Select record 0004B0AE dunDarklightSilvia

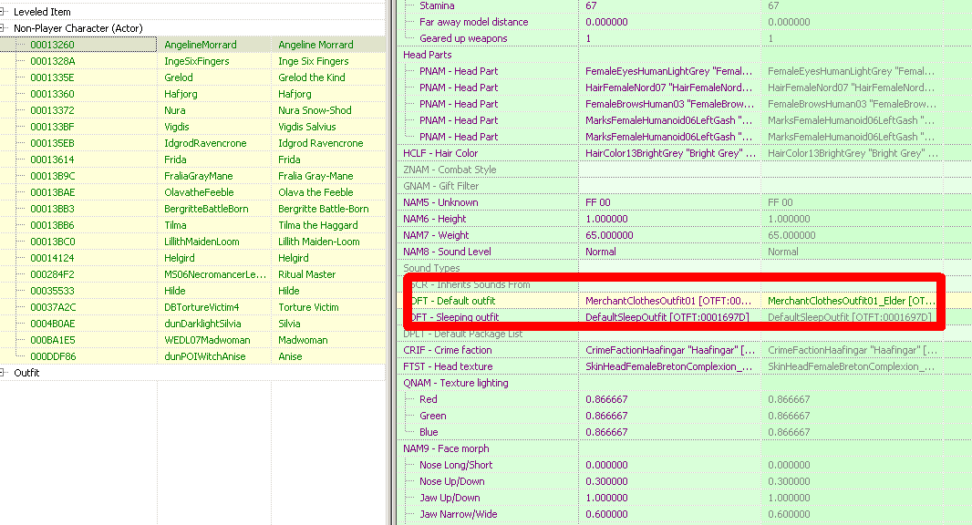192,324
